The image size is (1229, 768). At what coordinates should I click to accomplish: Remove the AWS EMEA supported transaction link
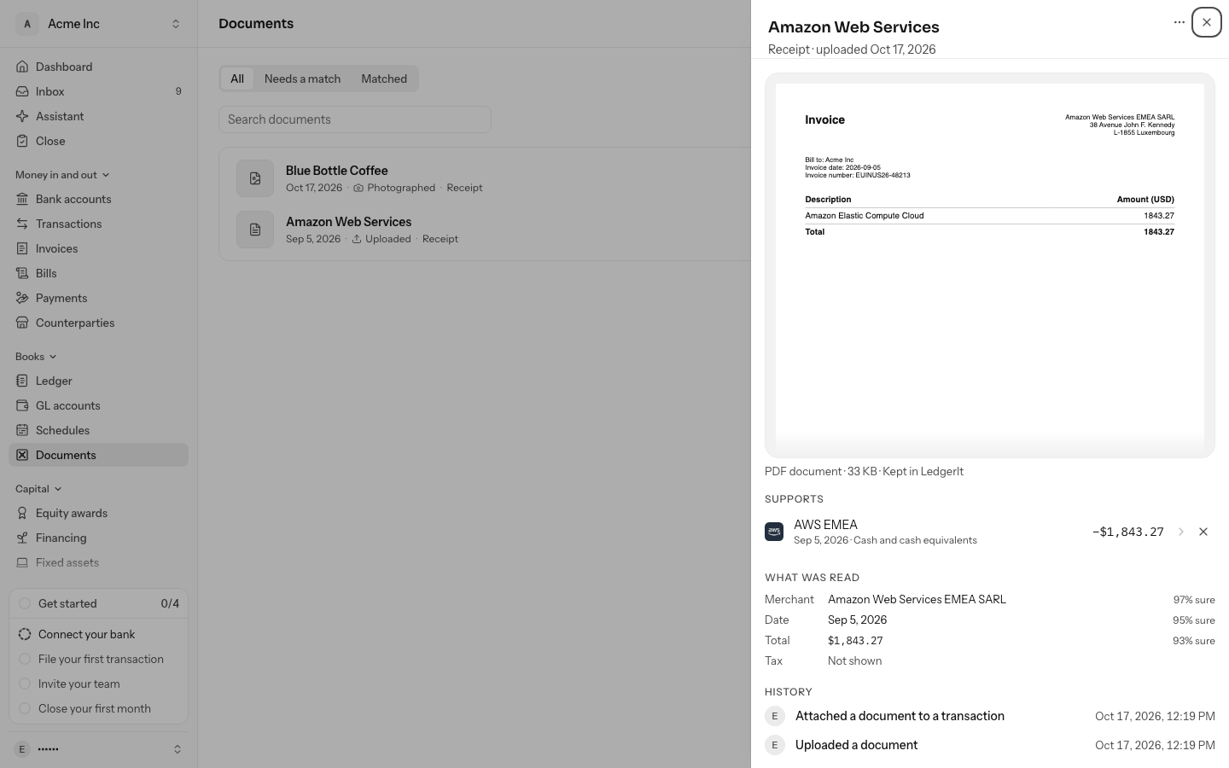(1203, 532)
